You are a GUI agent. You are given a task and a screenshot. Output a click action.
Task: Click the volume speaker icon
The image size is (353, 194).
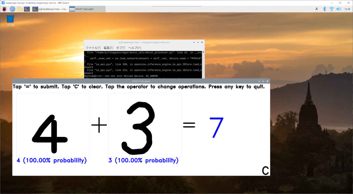tap(338, 9)
